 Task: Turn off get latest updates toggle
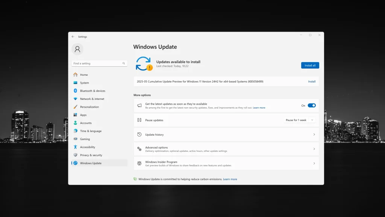point(312,105)
